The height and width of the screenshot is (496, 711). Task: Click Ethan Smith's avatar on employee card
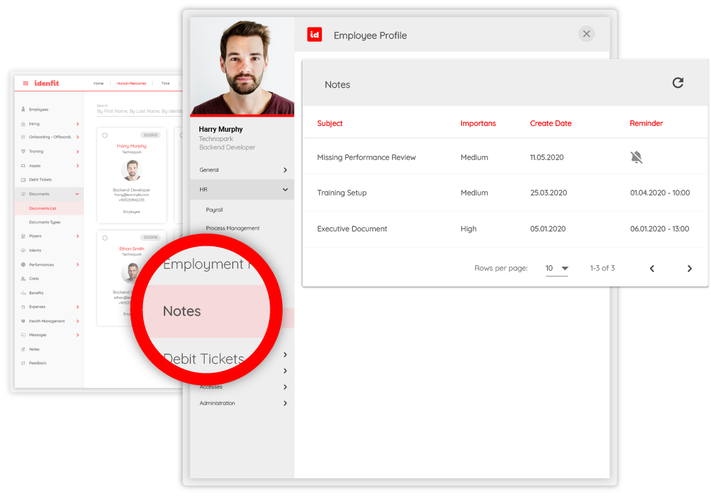point(132,272)
